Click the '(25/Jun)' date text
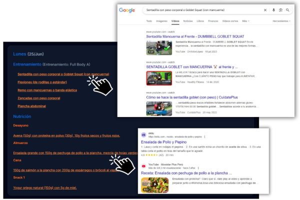 pos(35,54)
